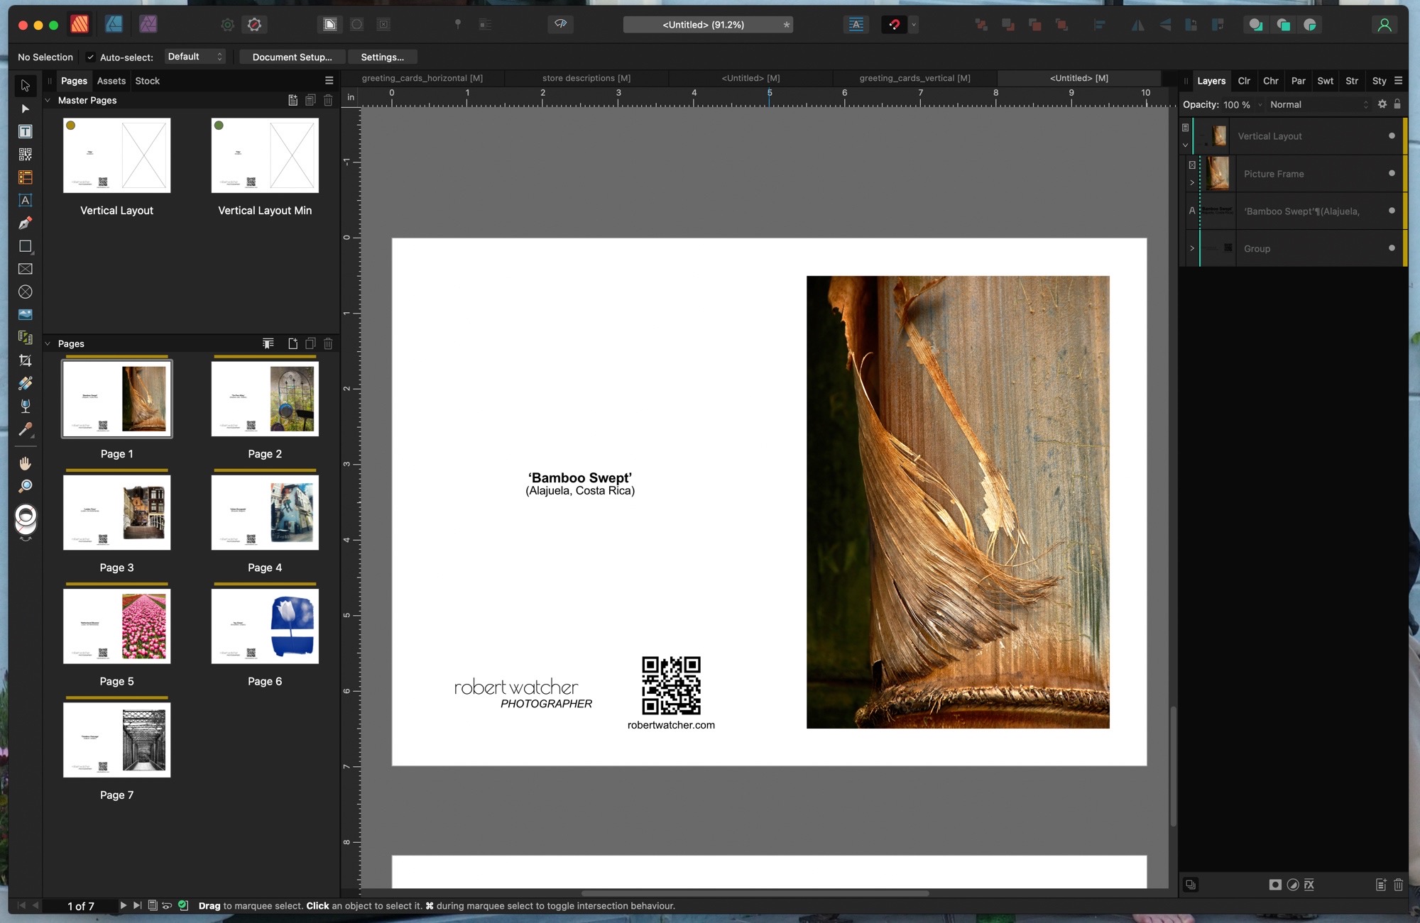Image resolution: width=1420 pixels, height=923 pixels.
Task: Select the View hand tool
Action: click(26, 463)
